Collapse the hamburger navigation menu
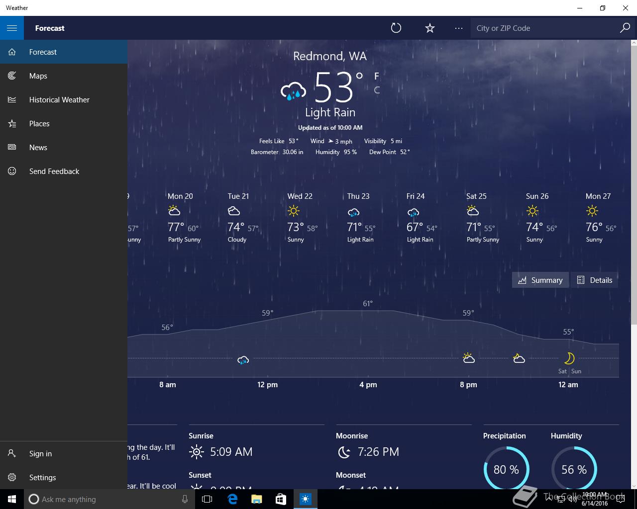637x509 pixels. pyautogui.click(x=12, y=28)
